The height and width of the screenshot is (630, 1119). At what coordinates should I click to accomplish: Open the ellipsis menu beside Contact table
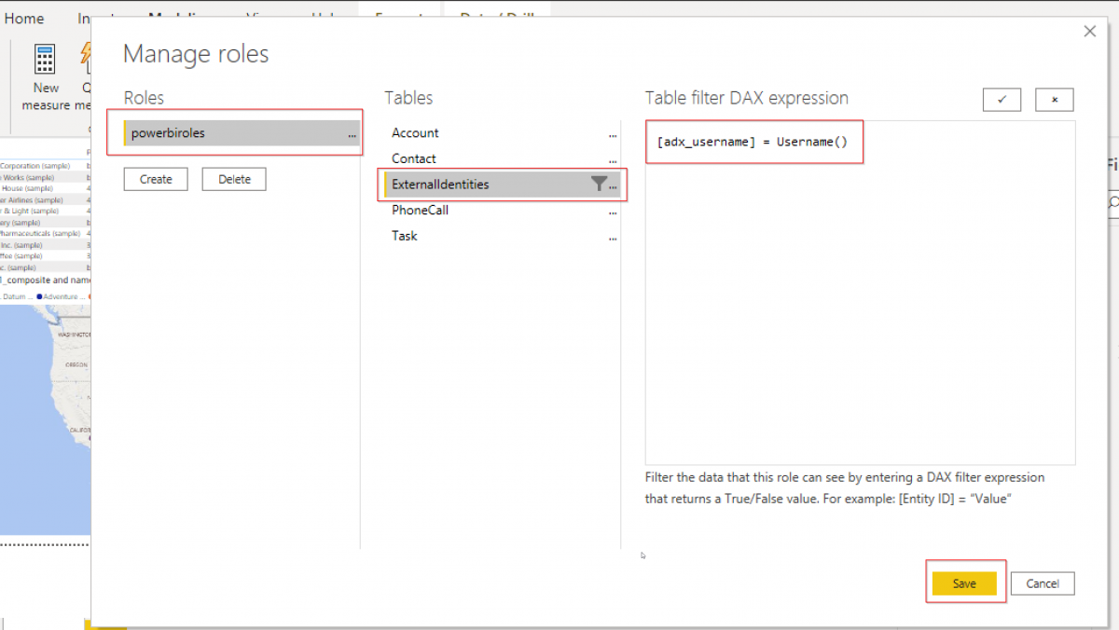click(613, 160)
